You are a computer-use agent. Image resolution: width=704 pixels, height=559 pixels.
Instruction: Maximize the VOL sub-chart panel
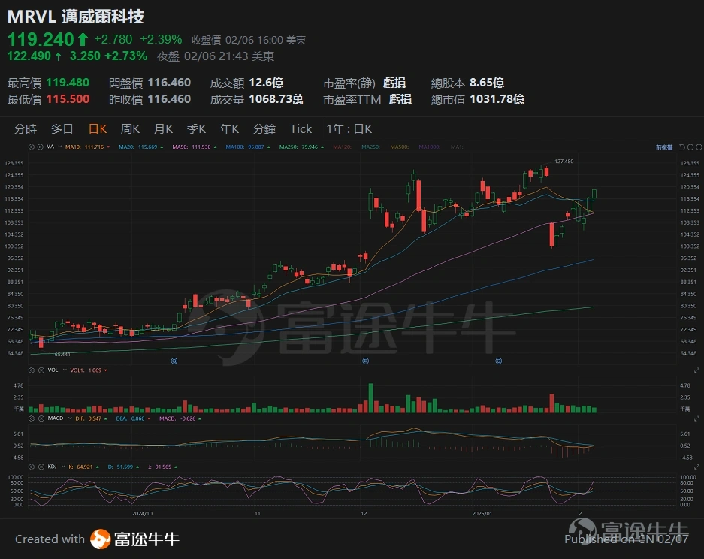coord(696,370)
